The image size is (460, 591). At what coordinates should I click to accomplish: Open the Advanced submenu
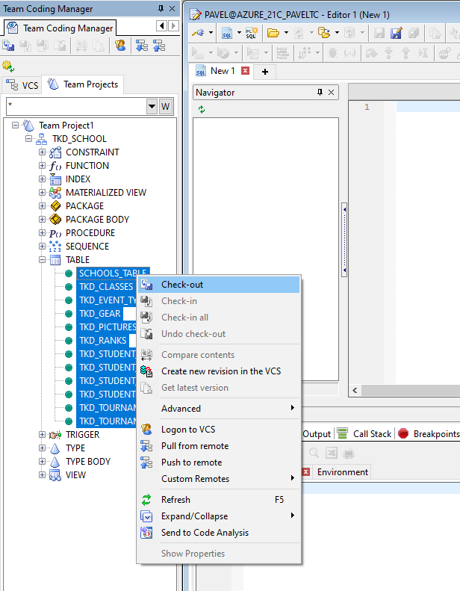(219, 408)
